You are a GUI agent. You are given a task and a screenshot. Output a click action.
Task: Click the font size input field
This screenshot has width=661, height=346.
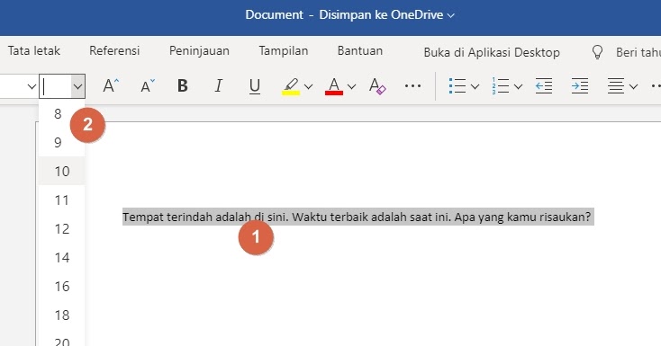pyautogui.click(x=56, y=86)
